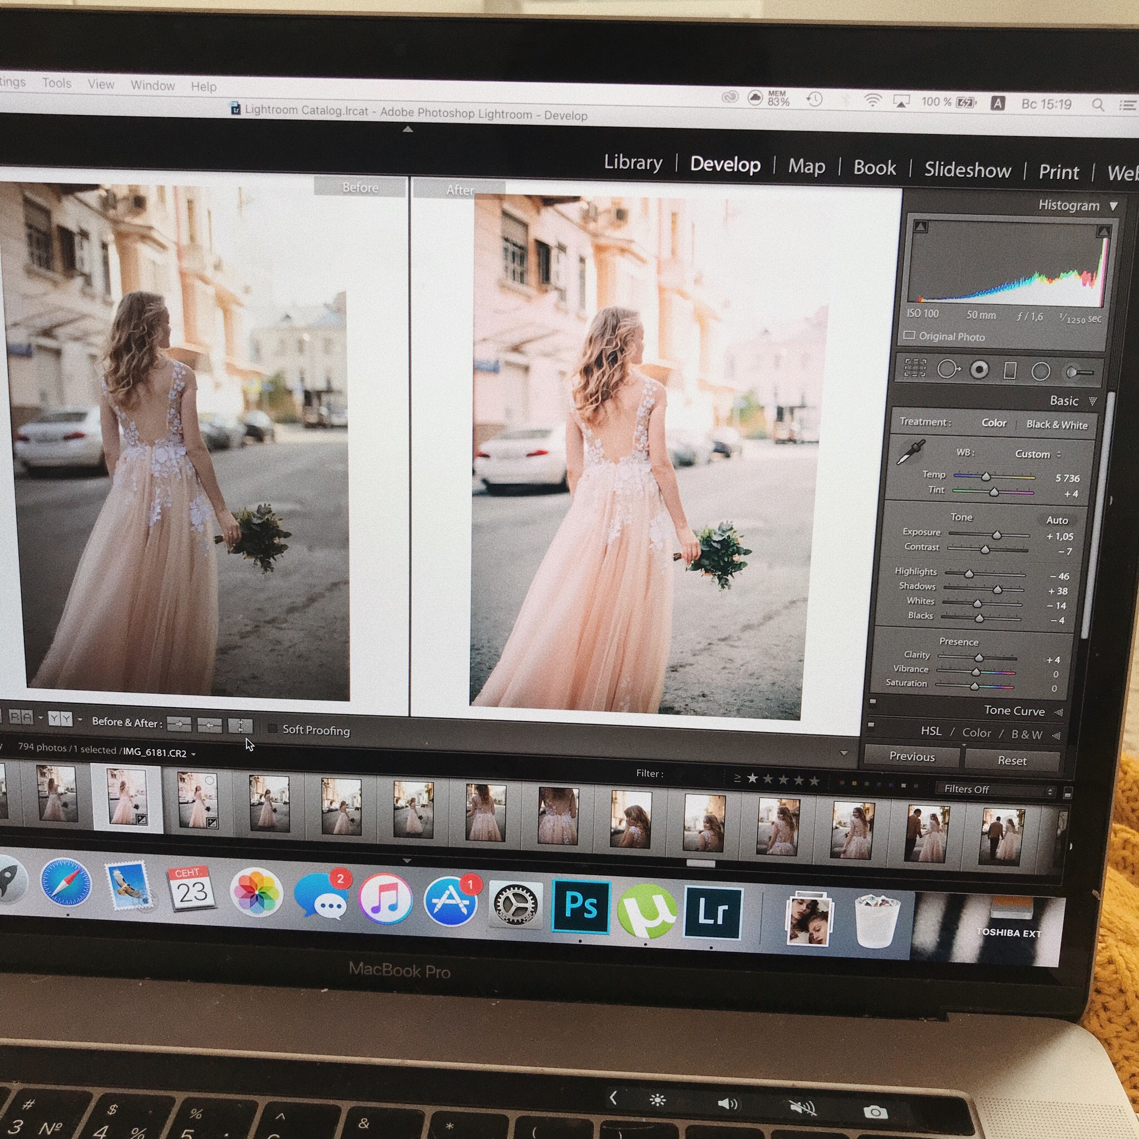The width and height of the screenshot is (1139, 1139).
Task: Switch to the Slideshow module
Action: 968,170
